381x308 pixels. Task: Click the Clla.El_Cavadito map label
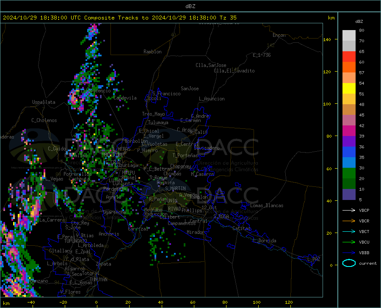click(x=234, y=71)
